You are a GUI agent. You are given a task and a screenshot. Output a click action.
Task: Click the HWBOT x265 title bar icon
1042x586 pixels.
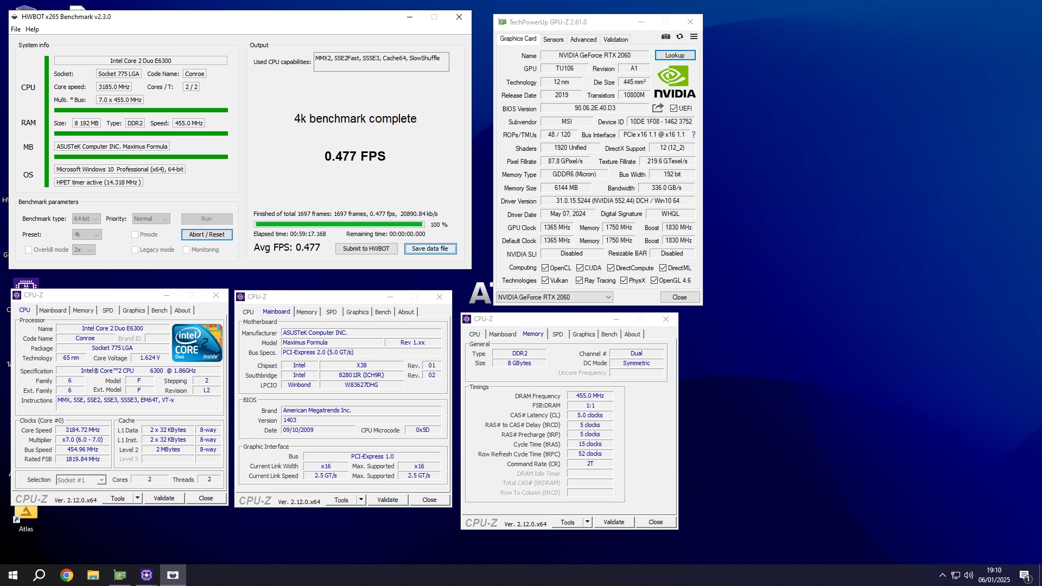click(15, 17)
